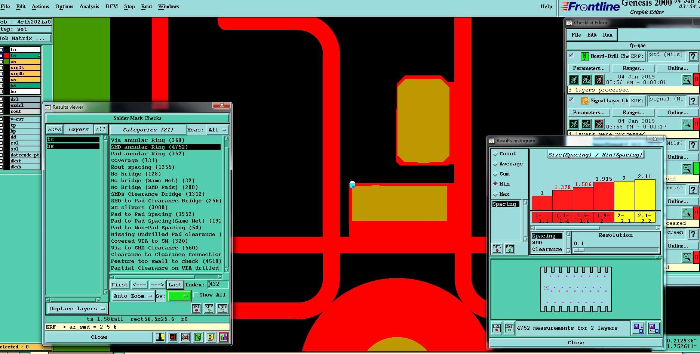Viewport: 700px width, 354px height.
Task: Open the DFM menu
Action: coord(111,6)
